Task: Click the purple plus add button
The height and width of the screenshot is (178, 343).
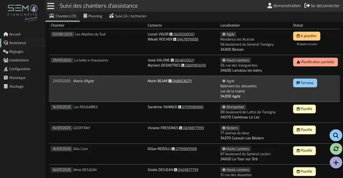Action: (335, 163)
